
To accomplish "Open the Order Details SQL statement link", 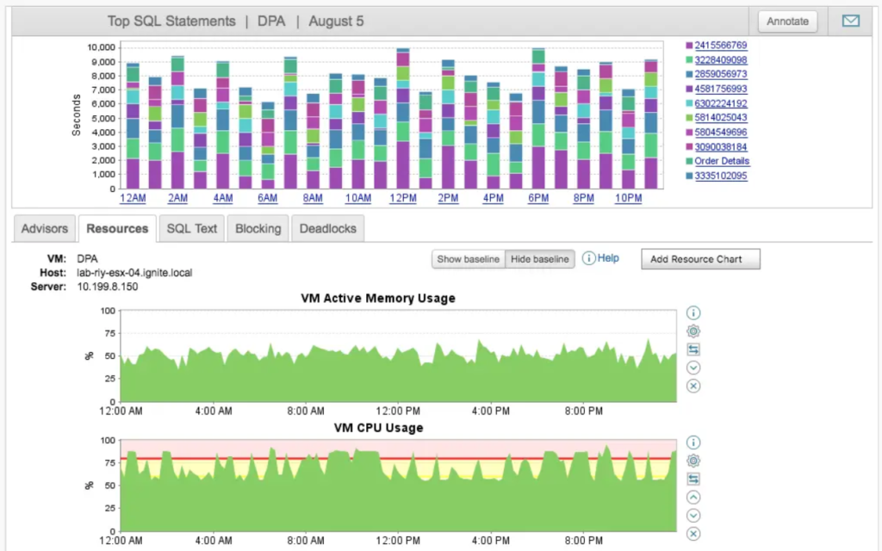I will [722, 161].
